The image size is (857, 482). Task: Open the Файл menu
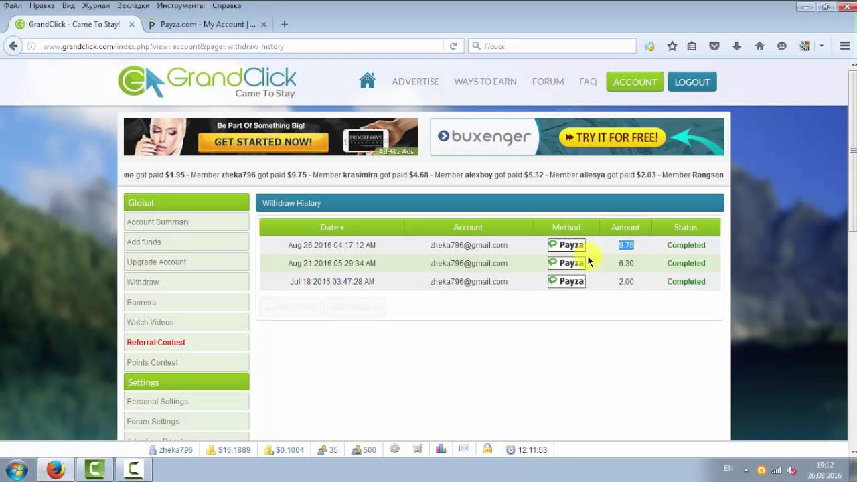[x=13, y=5]
